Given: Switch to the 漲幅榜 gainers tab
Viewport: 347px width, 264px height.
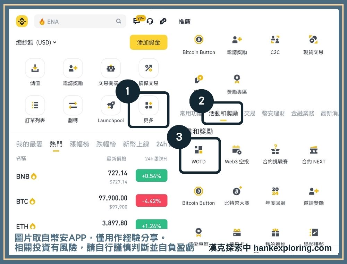Looking at the screenshot, I should click(x=79, y=144).
